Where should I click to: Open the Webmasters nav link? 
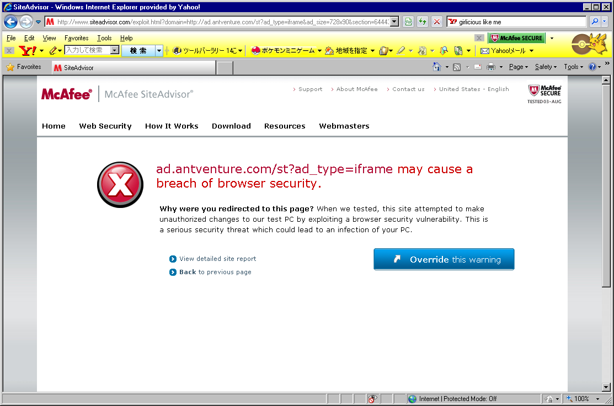(344, 126)
